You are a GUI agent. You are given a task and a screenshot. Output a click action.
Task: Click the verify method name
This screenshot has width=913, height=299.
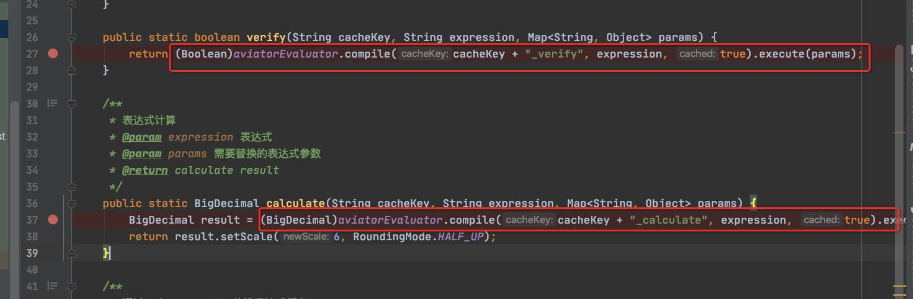click(x=266, y=37)
